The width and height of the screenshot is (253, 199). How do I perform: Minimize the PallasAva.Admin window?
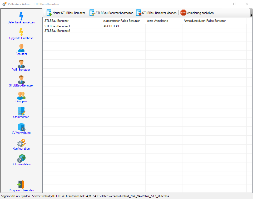(x=223, y=4)
